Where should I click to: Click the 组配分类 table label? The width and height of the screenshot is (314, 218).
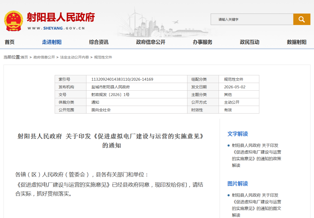click(x=199, y=79)
